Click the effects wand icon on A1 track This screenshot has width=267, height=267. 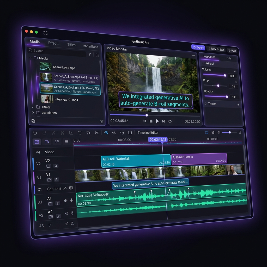58,203
